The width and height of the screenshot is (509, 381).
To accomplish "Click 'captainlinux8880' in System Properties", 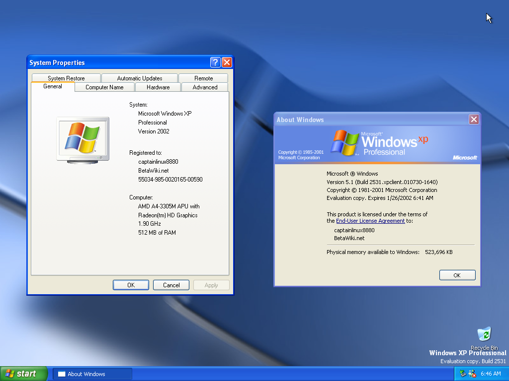I will (x=158, y=162).
